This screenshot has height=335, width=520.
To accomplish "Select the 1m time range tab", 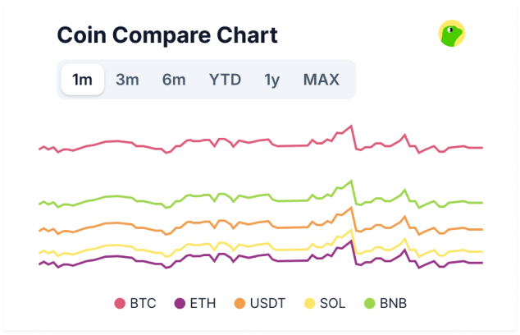I will point(82,80).
